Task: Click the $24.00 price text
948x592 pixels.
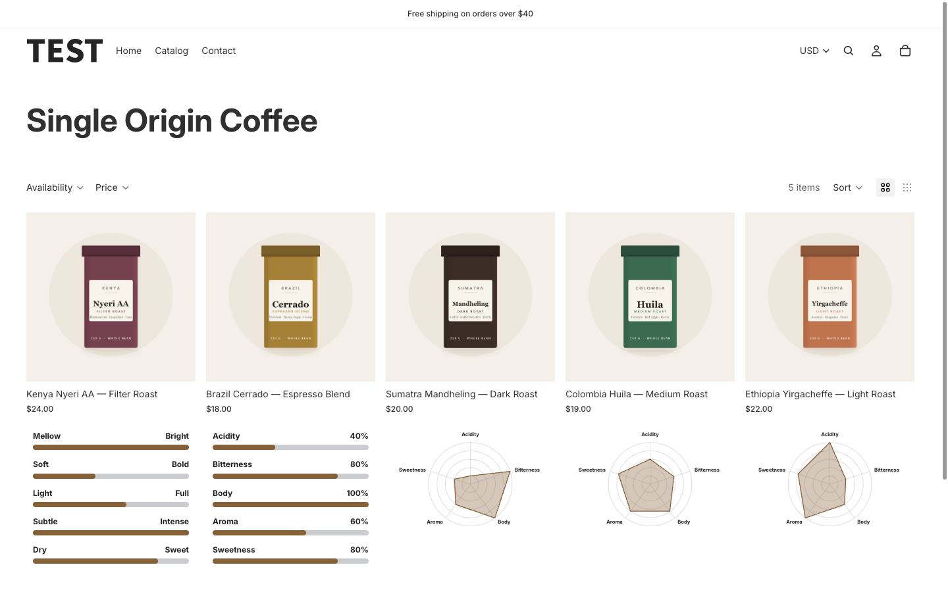Action: coord(40,408)
